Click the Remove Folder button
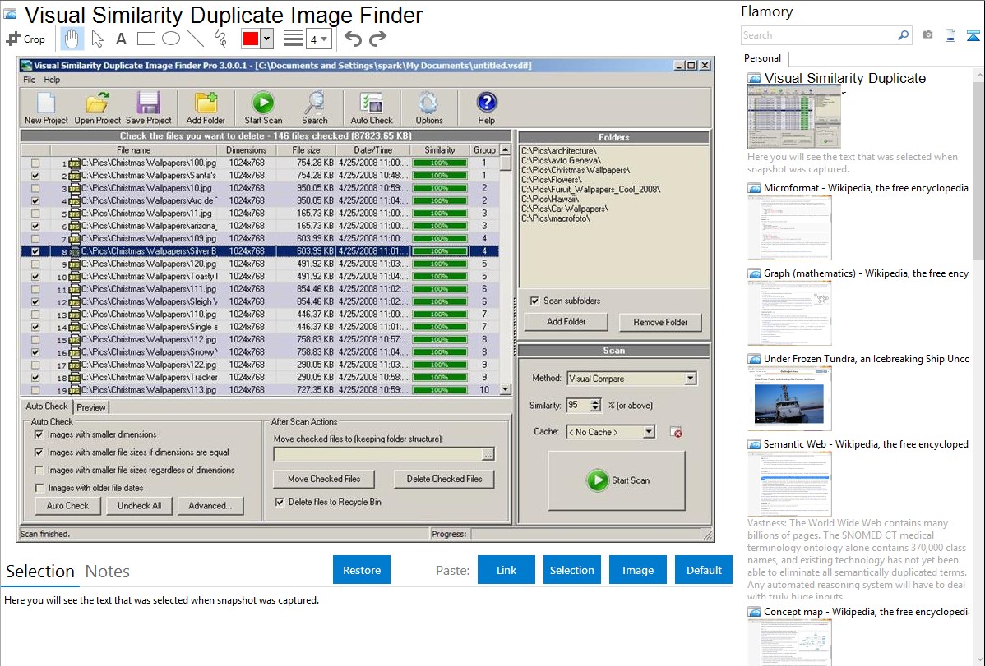This screenshot has height=666, width=985. coord(660,322)
